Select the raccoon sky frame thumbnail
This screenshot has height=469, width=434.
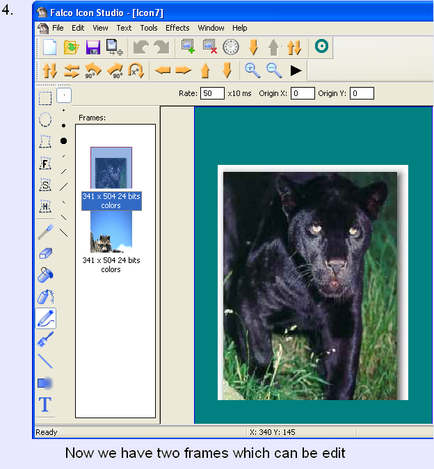pyautogui.click(x=111, y=232)
